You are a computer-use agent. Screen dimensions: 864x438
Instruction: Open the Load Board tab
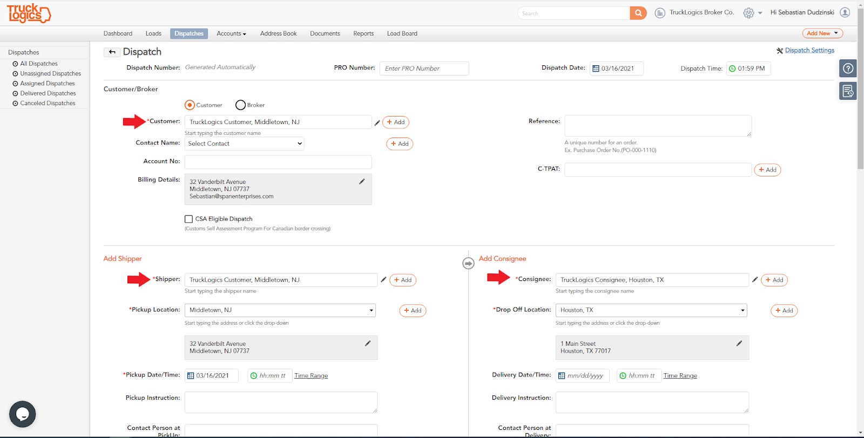(402, 33)
